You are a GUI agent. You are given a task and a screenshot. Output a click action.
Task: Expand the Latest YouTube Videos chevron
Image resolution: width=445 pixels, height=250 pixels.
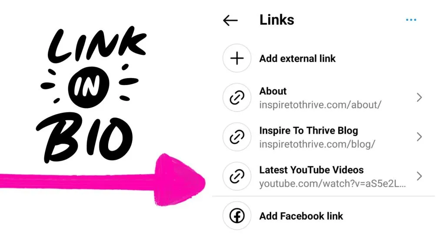click(419, 176)
